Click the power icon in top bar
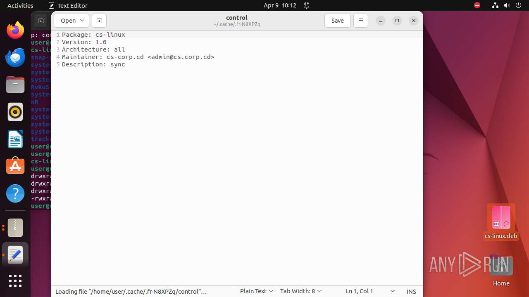Image resolution: width=529 pixels, height=297 pixels. tap(519, 5)
